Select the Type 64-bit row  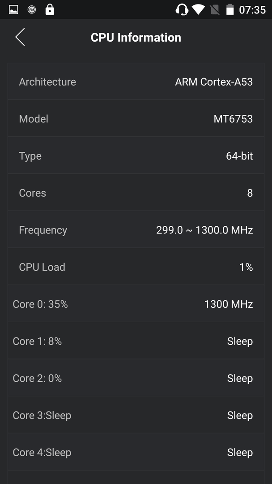coord(136,156)
